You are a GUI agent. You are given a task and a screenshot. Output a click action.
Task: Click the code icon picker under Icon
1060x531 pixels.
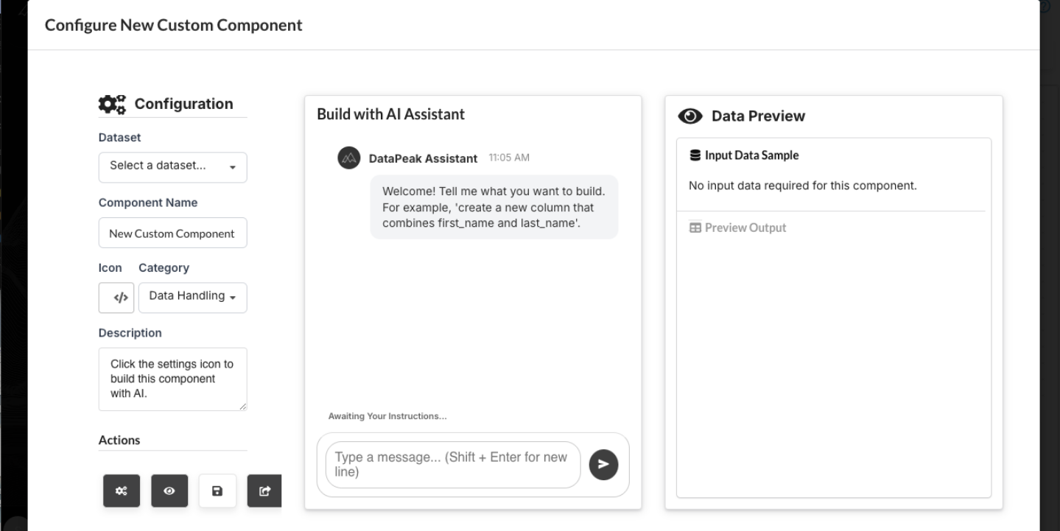coord(116,297)
